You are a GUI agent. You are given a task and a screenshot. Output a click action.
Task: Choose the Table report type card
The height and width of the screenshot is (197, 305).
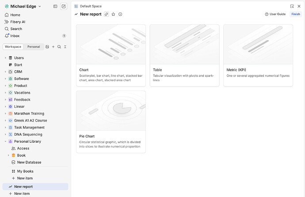click(185, 56)
